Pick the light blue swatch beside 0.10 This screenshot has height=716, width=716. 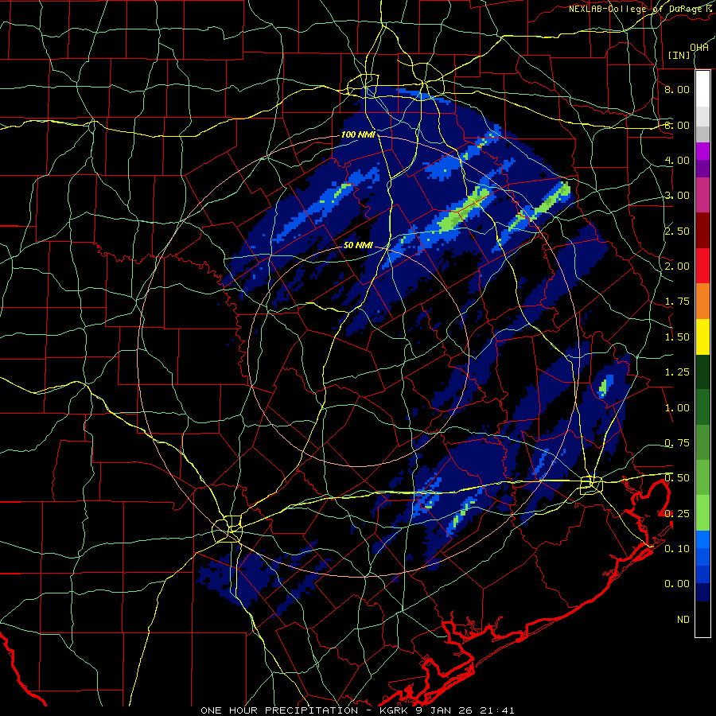[702, 539]
